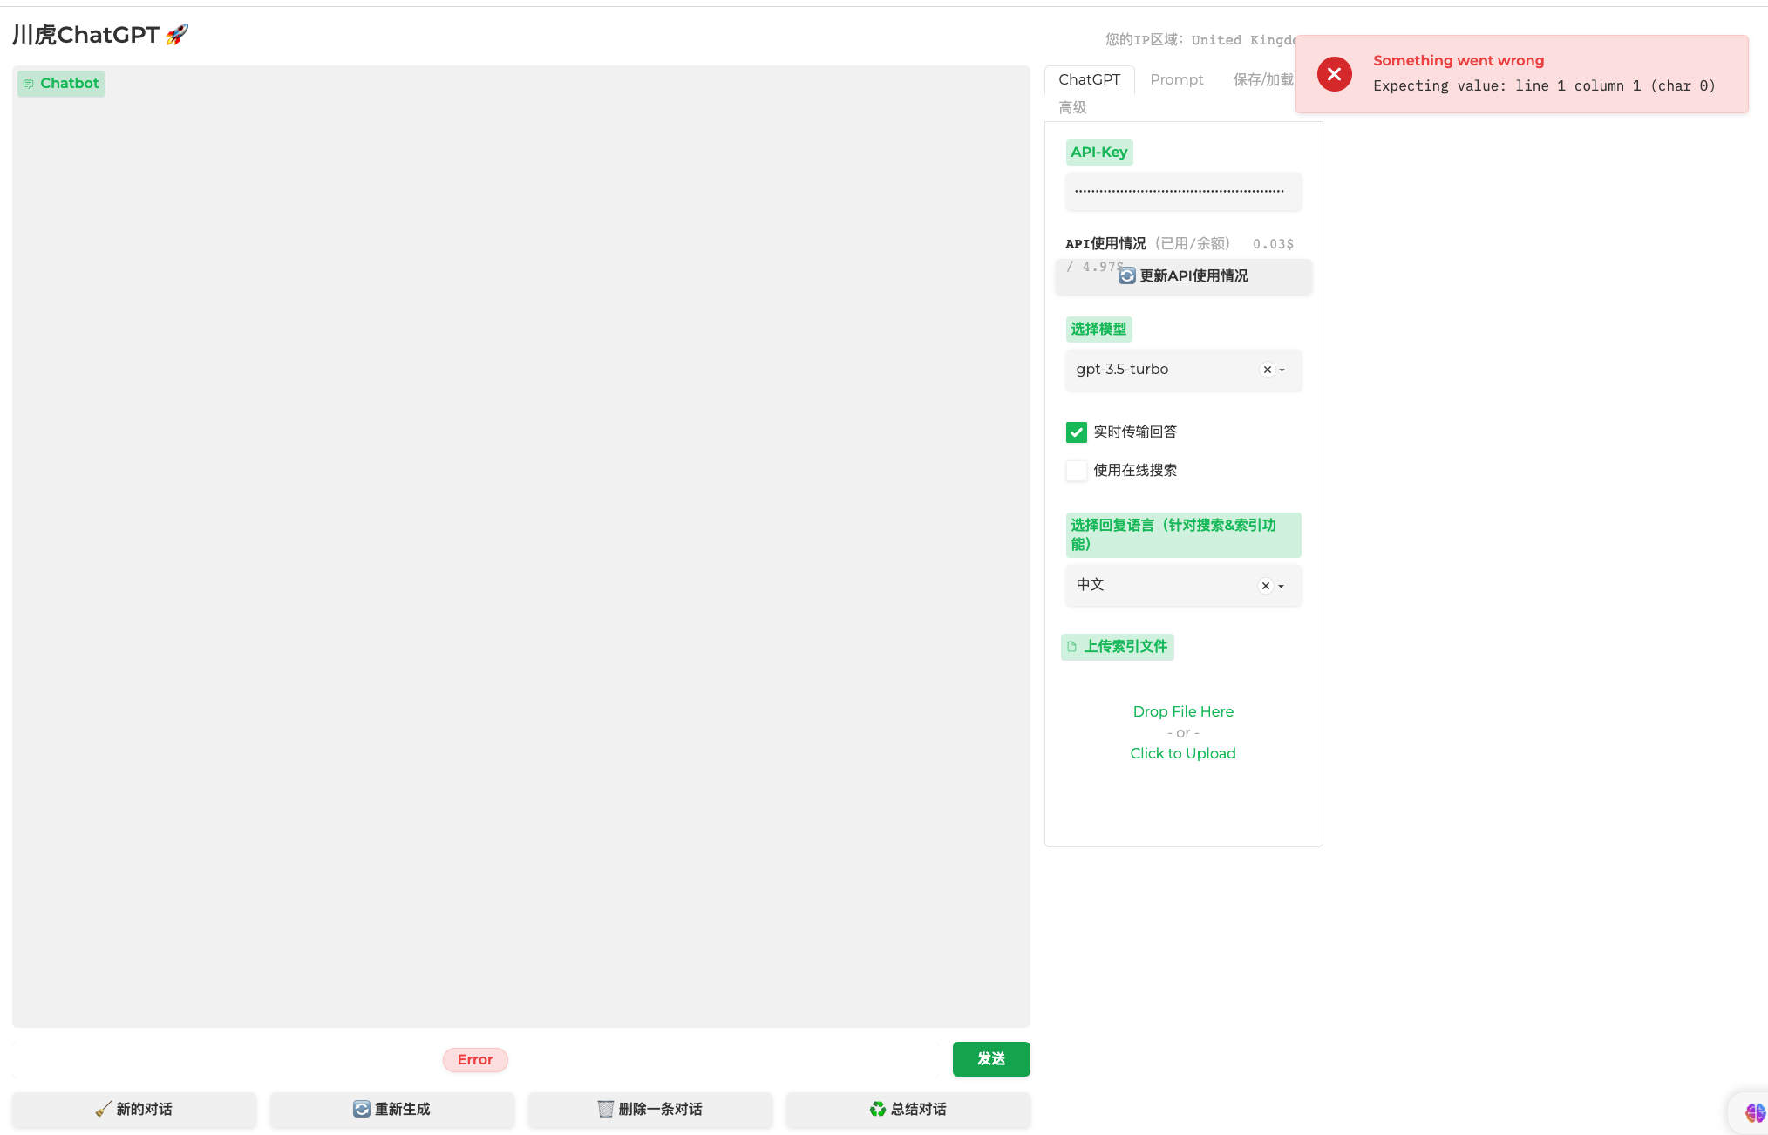Click the 总结对话 button
Viewport: 1768px width, 1135px height.
click(x=908, y=1109)
